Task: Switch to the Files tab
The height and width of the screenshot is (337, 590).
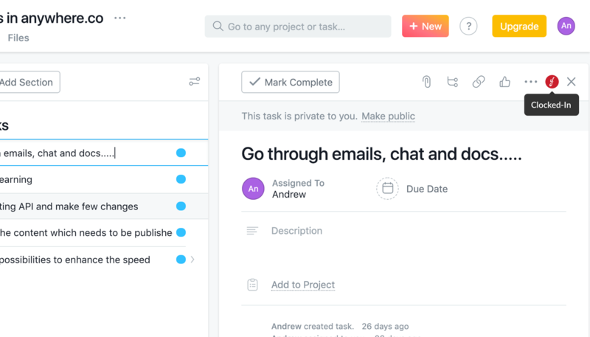Action: point(18,38)
